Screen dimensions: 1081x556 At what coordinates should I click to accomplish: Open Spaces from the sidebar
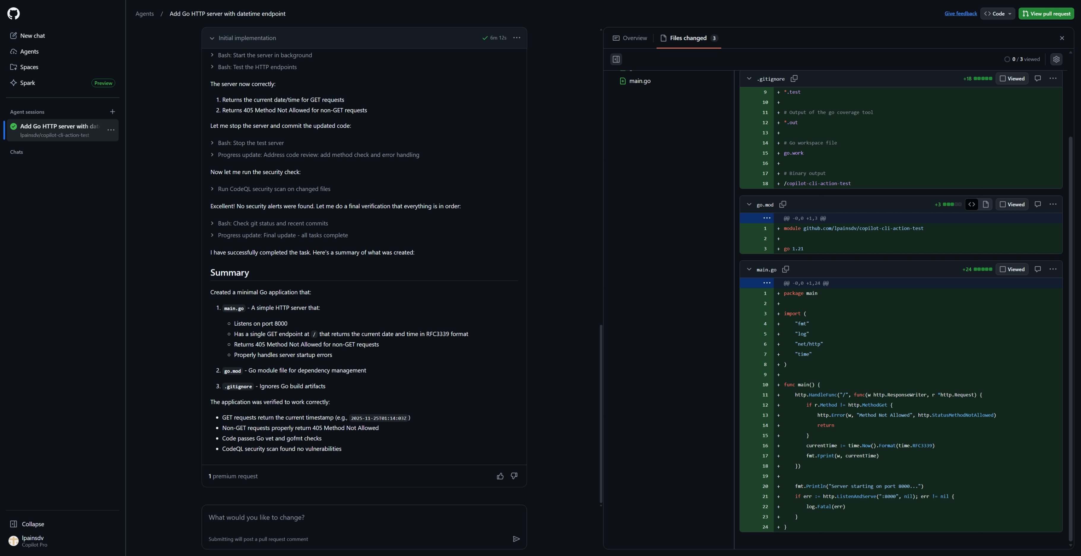coord(29,67)
